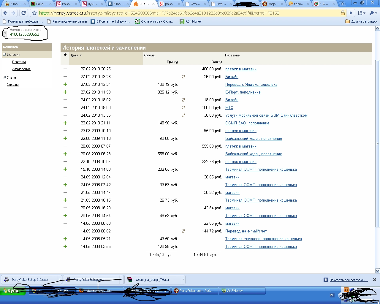Open the Зачисления sidebar link
380x304 pixels.
21,69
